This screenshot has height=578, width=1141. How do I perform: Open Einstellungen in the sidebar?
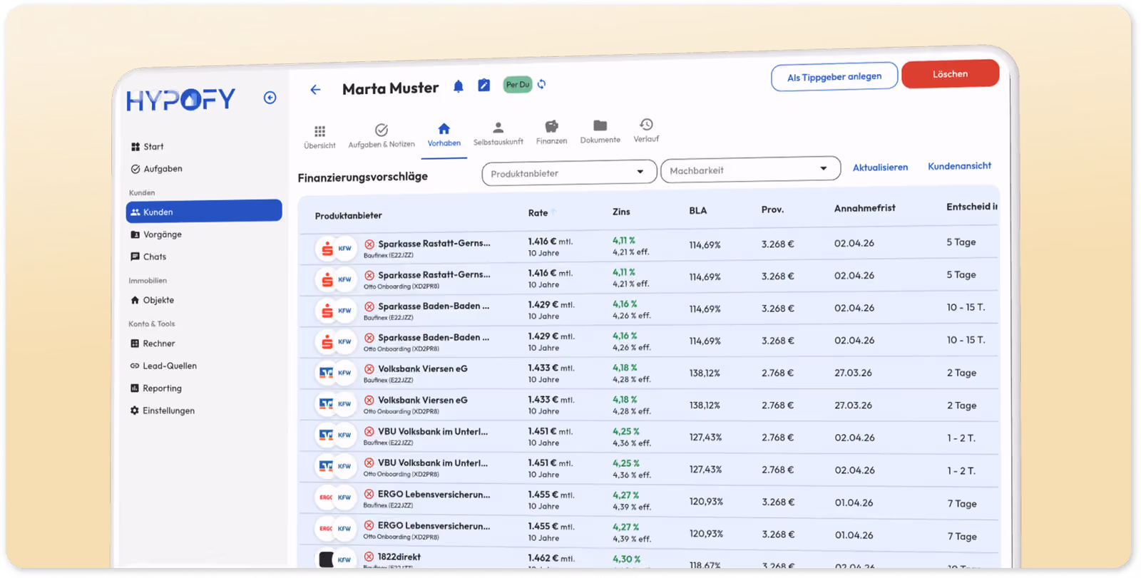(163, 411)
